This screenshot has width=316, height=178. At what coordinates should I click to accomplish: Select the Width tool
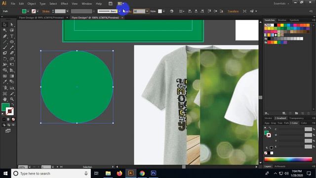coord(5,65)
